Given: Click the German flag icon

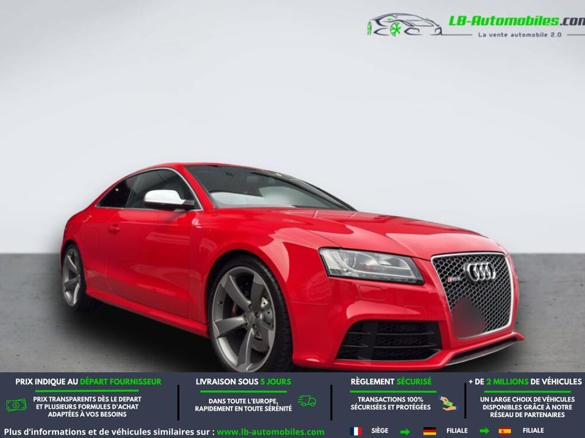Looking at the screenshot, I should [430, 432].
